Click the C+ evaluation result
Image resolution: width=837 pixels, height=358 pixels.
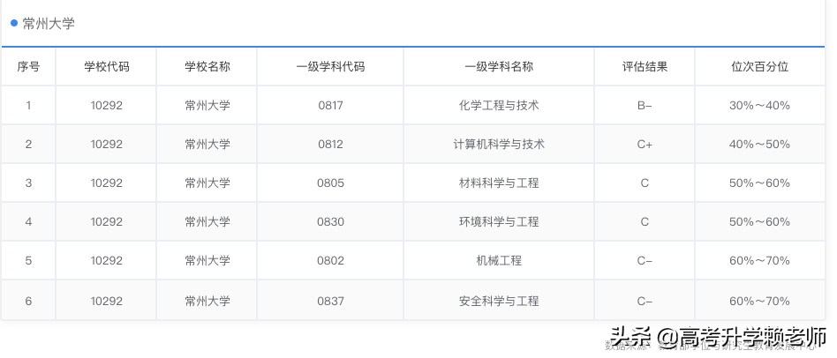pyautogui.click(x=645, y=144)
